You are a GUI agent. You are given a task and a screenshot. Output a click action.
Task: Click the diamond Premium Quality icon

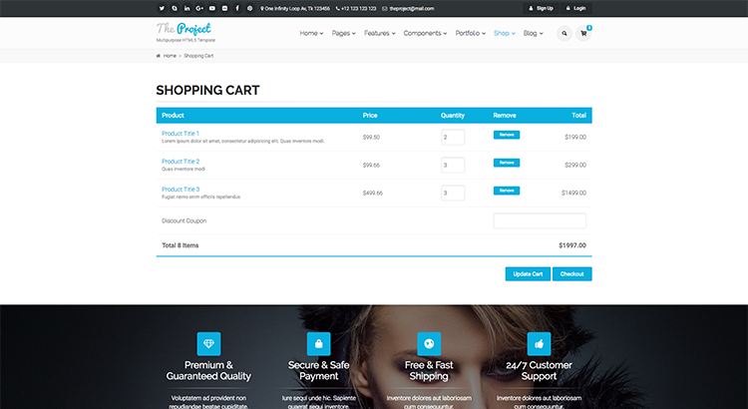coord(209,343)
